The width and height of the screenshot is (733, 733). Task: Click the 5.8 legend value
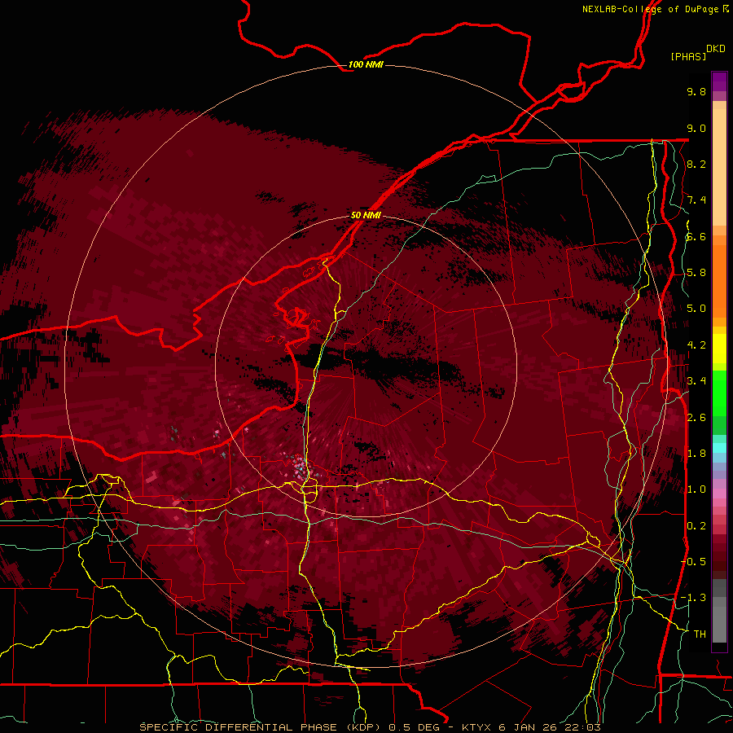tap(696, 273)
